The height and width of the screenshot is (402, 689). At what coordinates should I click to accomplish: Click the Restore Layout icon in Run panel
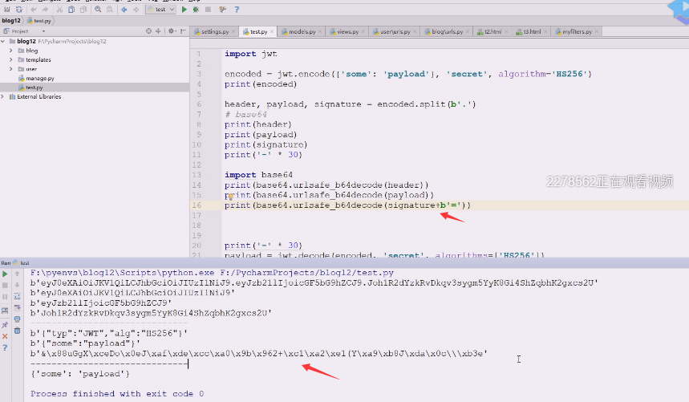click(x=5, y=311)
